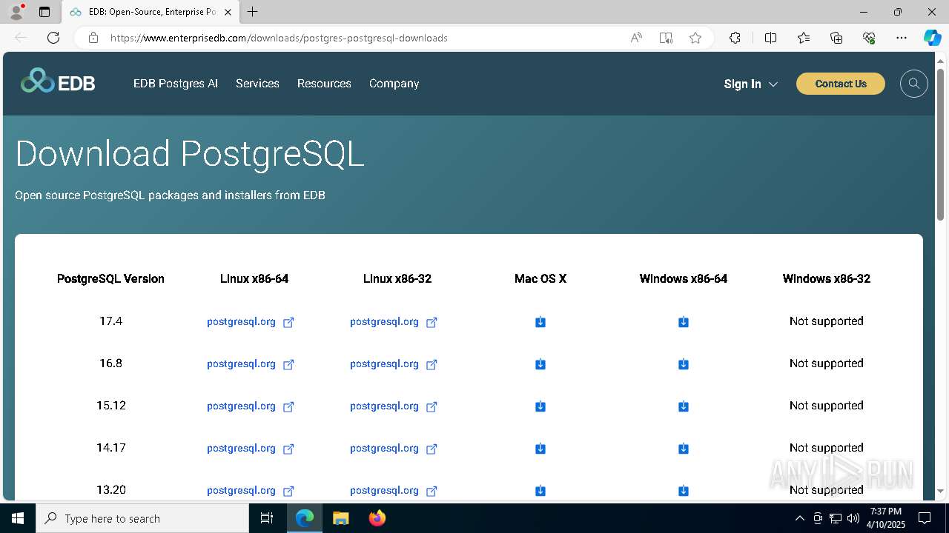Open the Favorites list icon

[804, 38]
